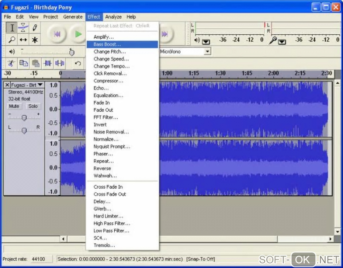
Task: Solo the Fugazi track
Action: click(33, 106)
